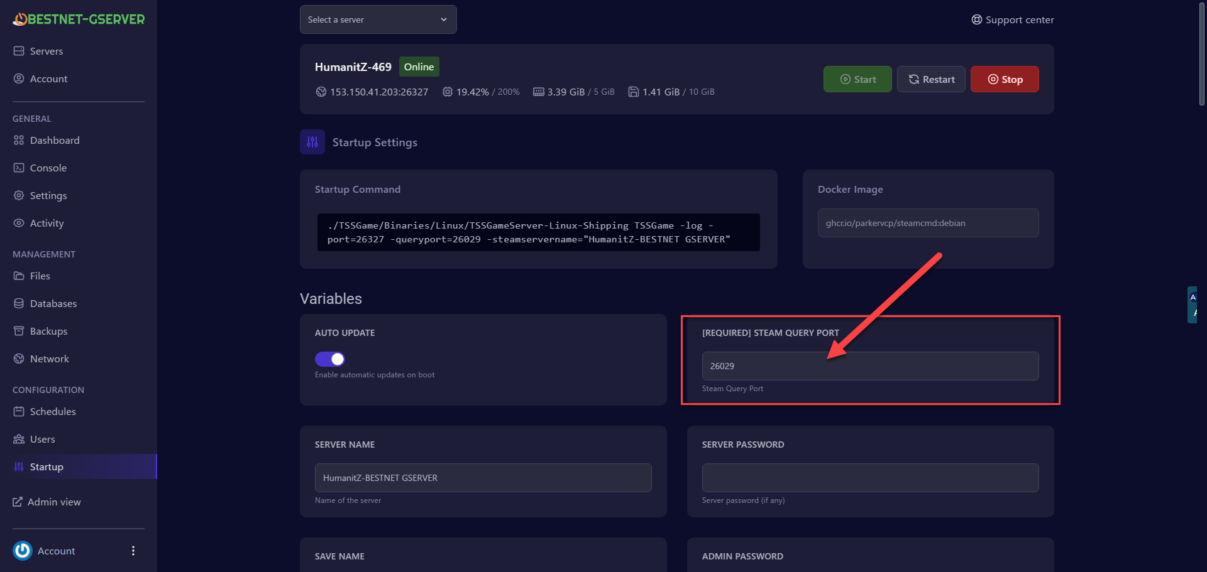Click the SAVE NAME label
The image size is (1207, 572).
tap(339, 556)
